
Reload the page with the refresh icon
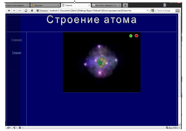point(26,11)
